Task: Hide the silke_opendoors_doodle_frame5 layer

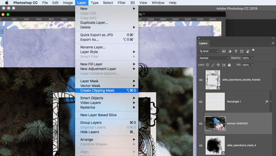Action: [201, 80]
